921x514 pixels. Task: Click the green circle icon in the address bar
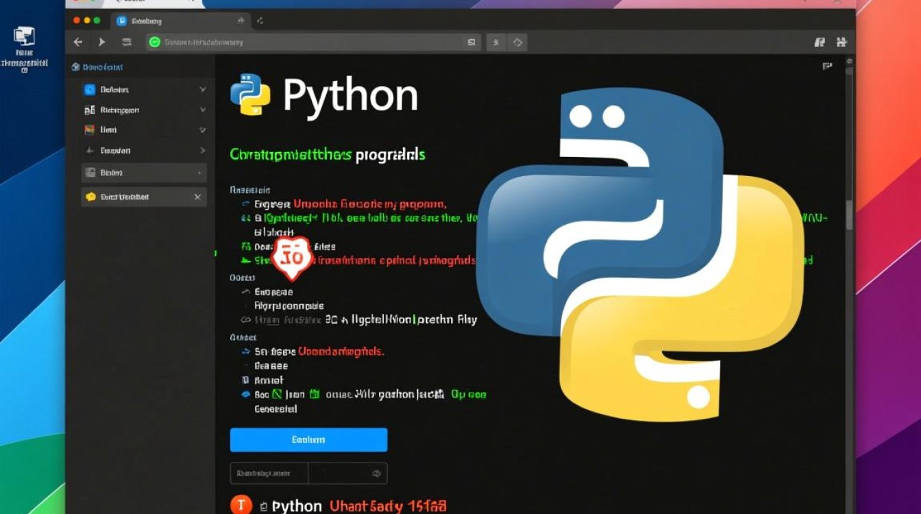click(x=154, y=42)
